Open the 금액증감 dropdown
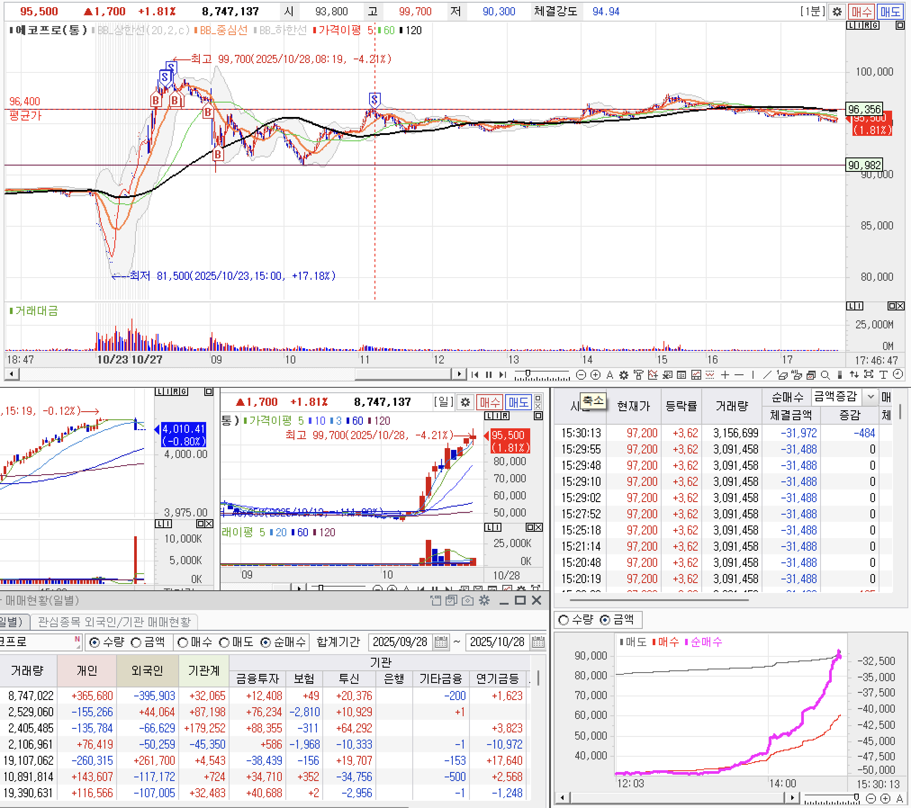The image size is (911, 808). pos(870,397)
